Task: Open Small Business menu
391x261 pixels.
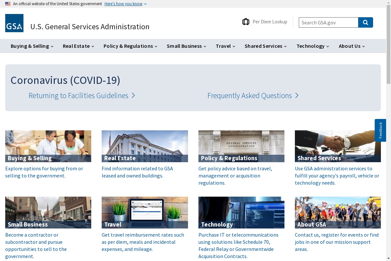Action: coord(186,46)
